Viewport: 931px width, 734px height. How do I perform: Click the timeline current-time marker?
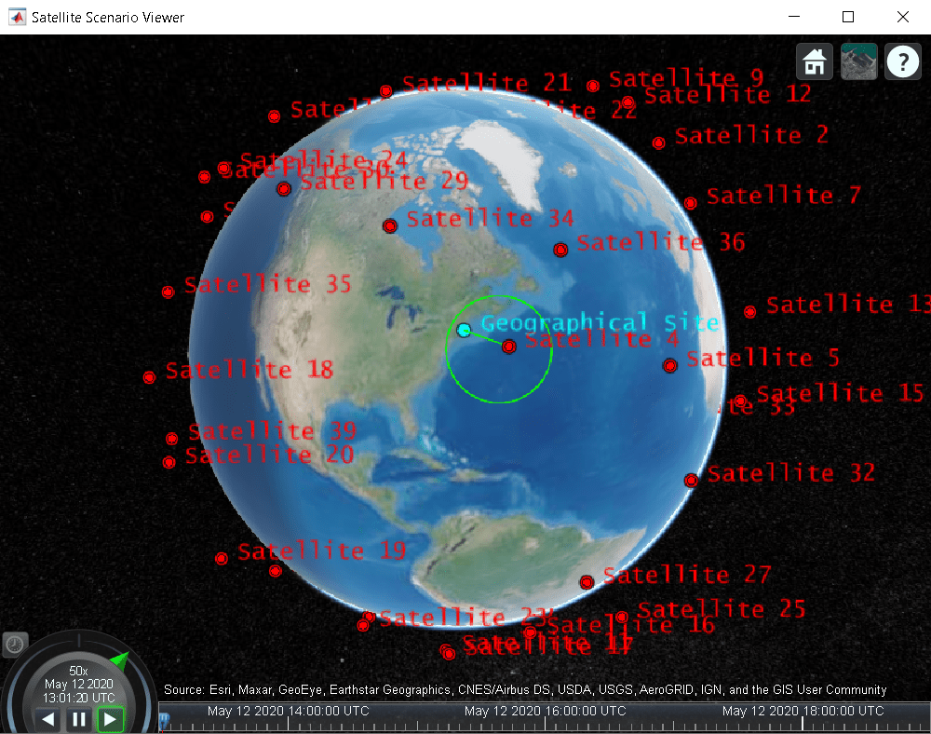pos(165,720)
